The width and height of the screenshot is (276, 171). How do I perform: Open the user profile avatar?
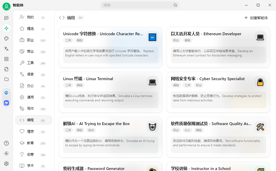pos(6,6)
